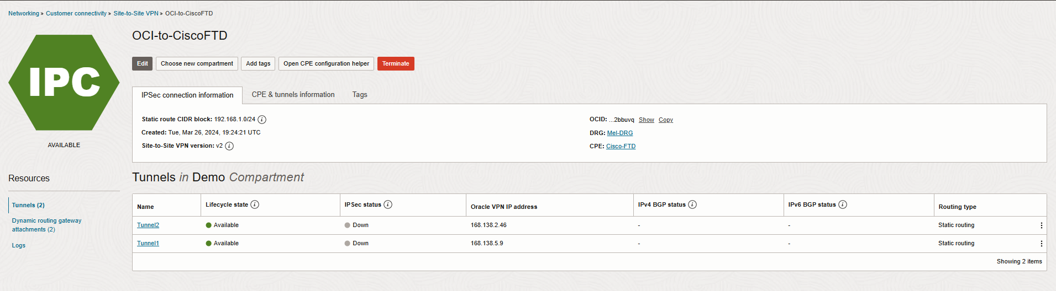Click Tunnels in Demo Compartment heading
This screenshot has height=291, width=1056.
coord(218,177)
